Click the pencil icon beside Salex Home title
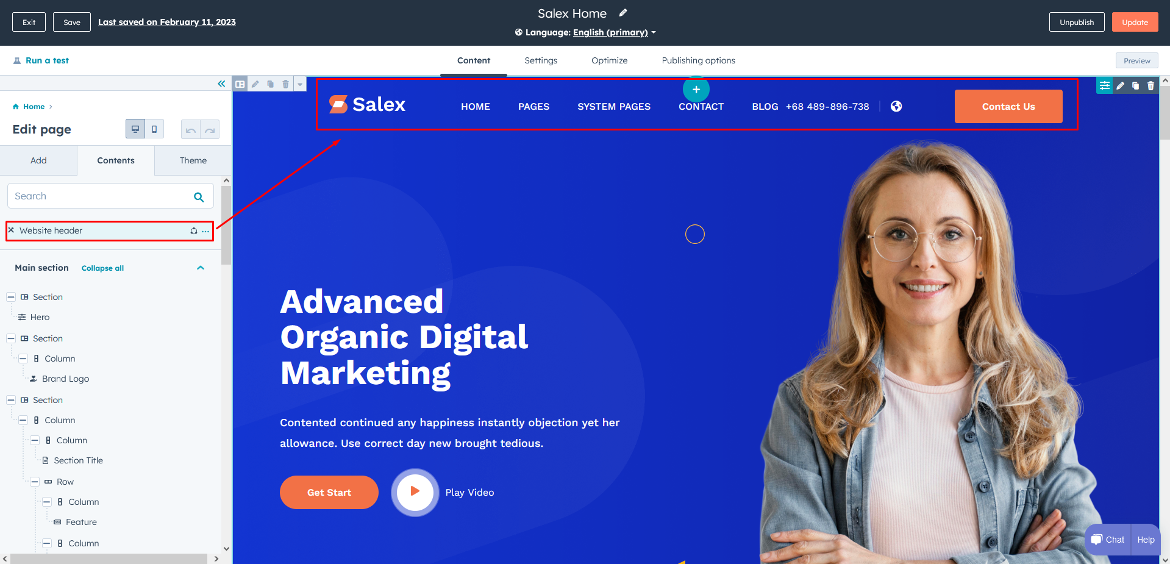This screenshot has height=564, width=1170. coord(623,13)
